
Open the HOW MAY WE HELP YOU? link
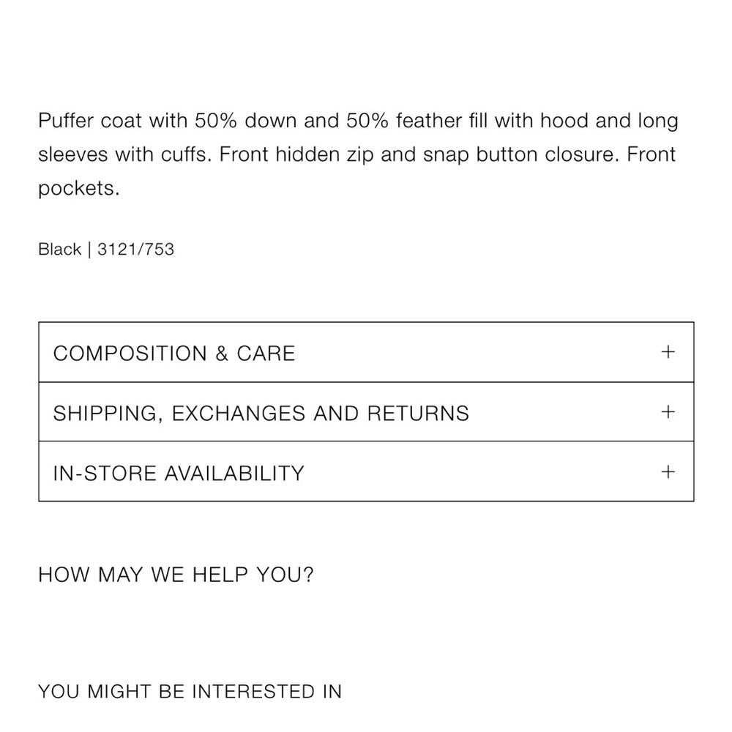click(176, 575)
